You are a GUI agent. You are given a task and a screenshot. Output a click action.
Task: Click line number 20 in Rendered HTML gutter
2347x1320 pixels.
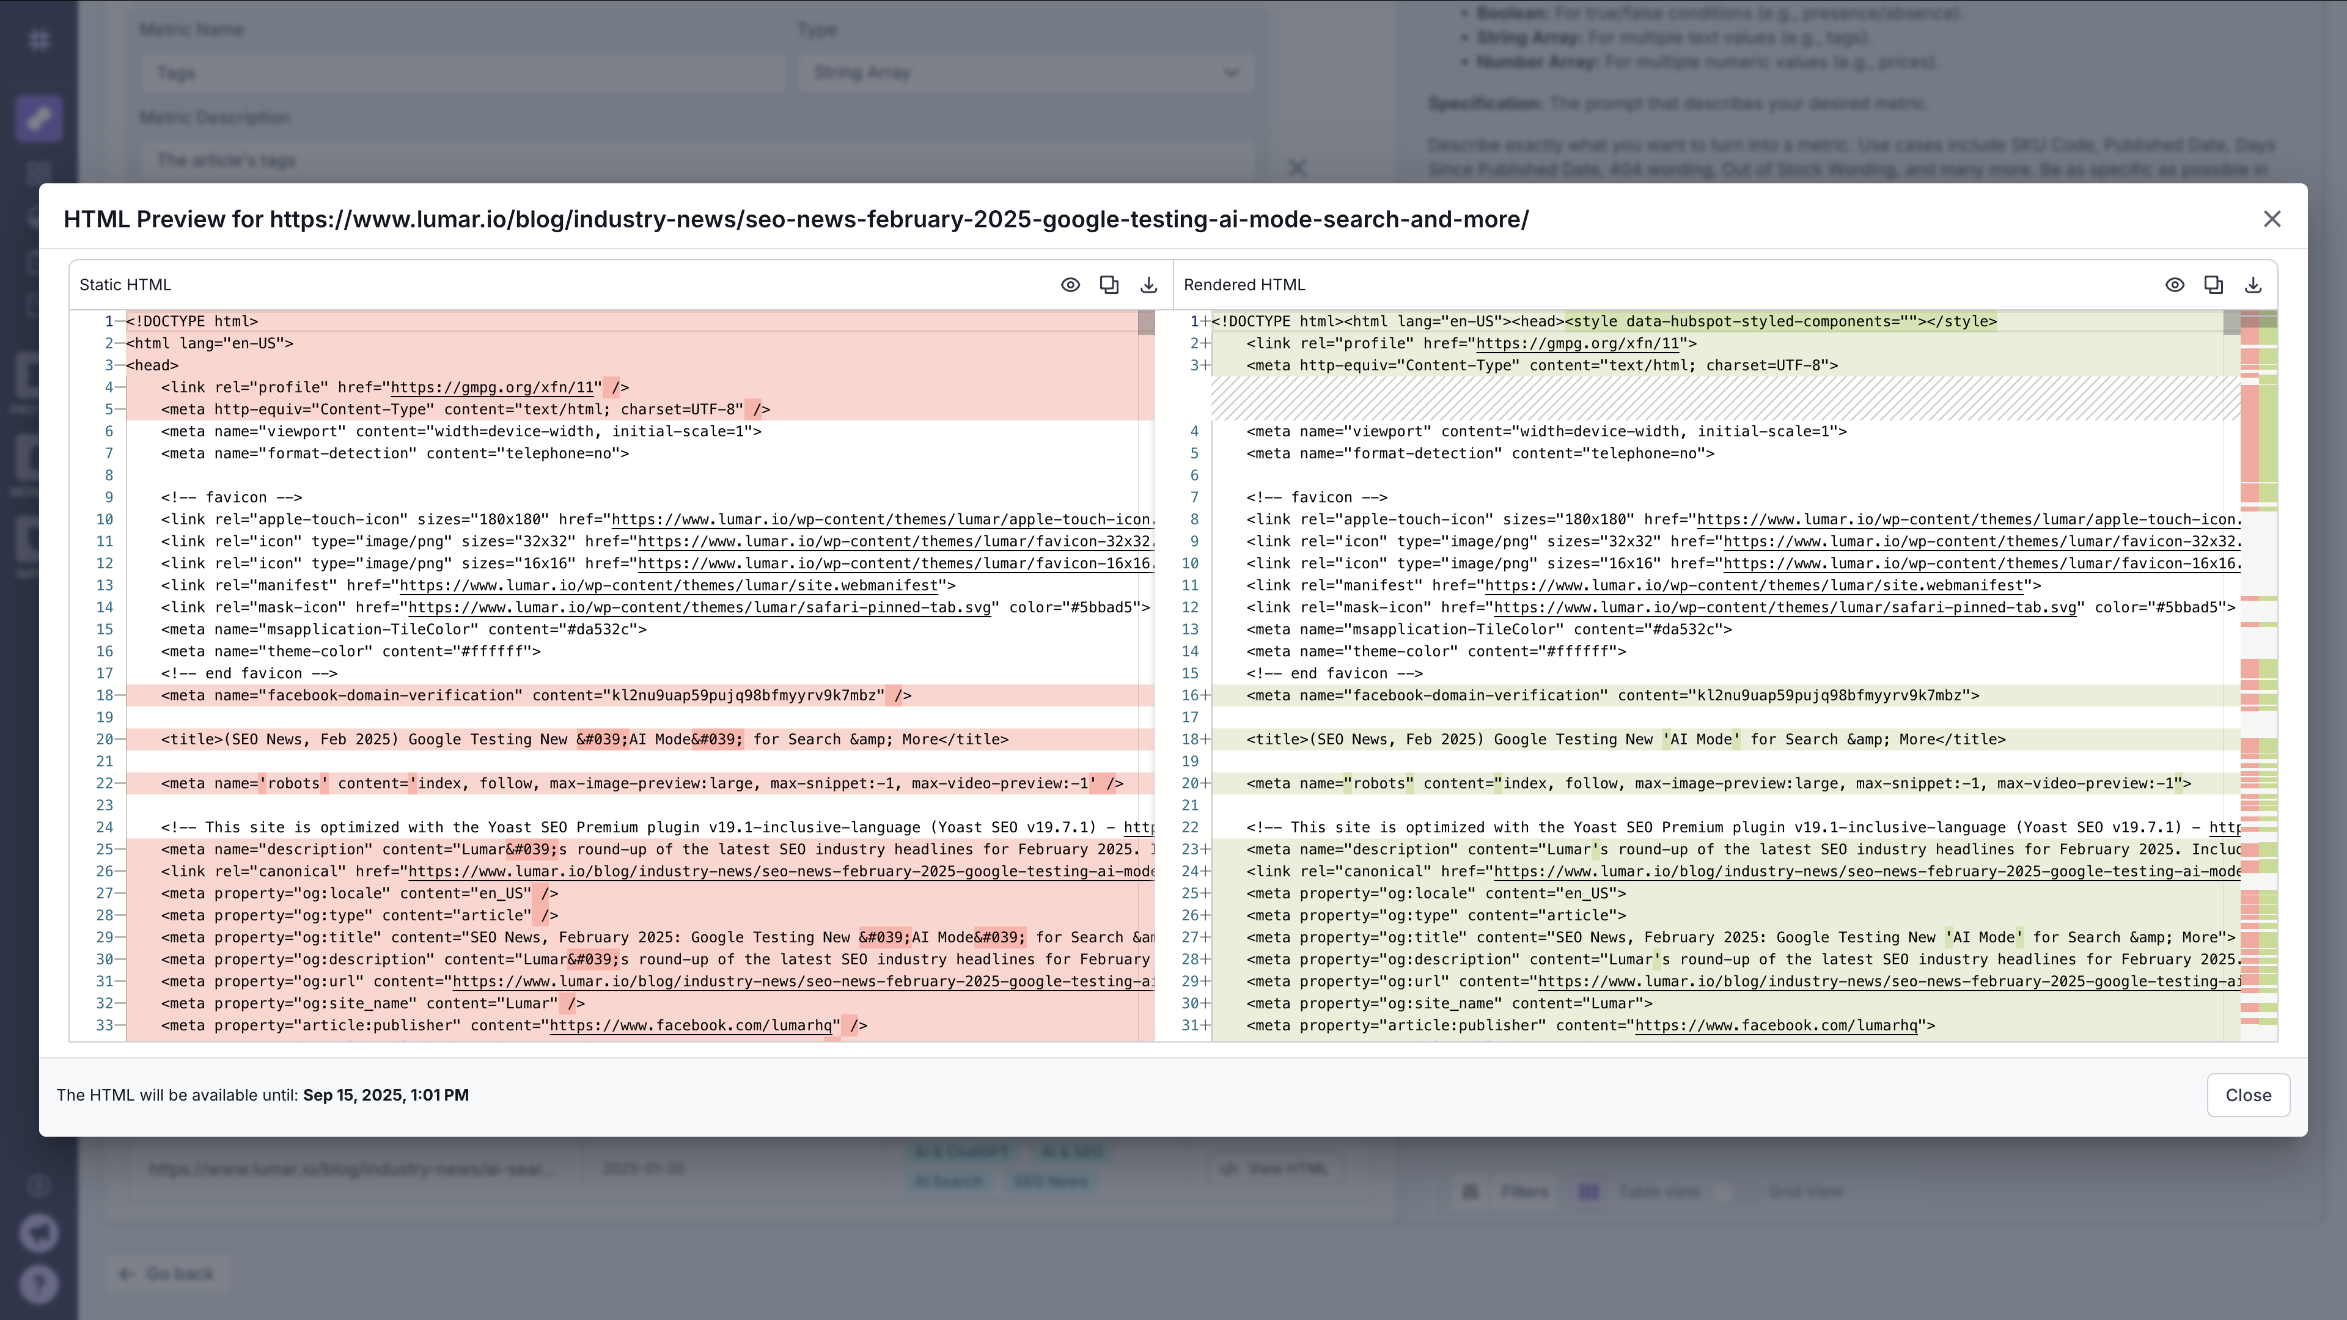1190,783
